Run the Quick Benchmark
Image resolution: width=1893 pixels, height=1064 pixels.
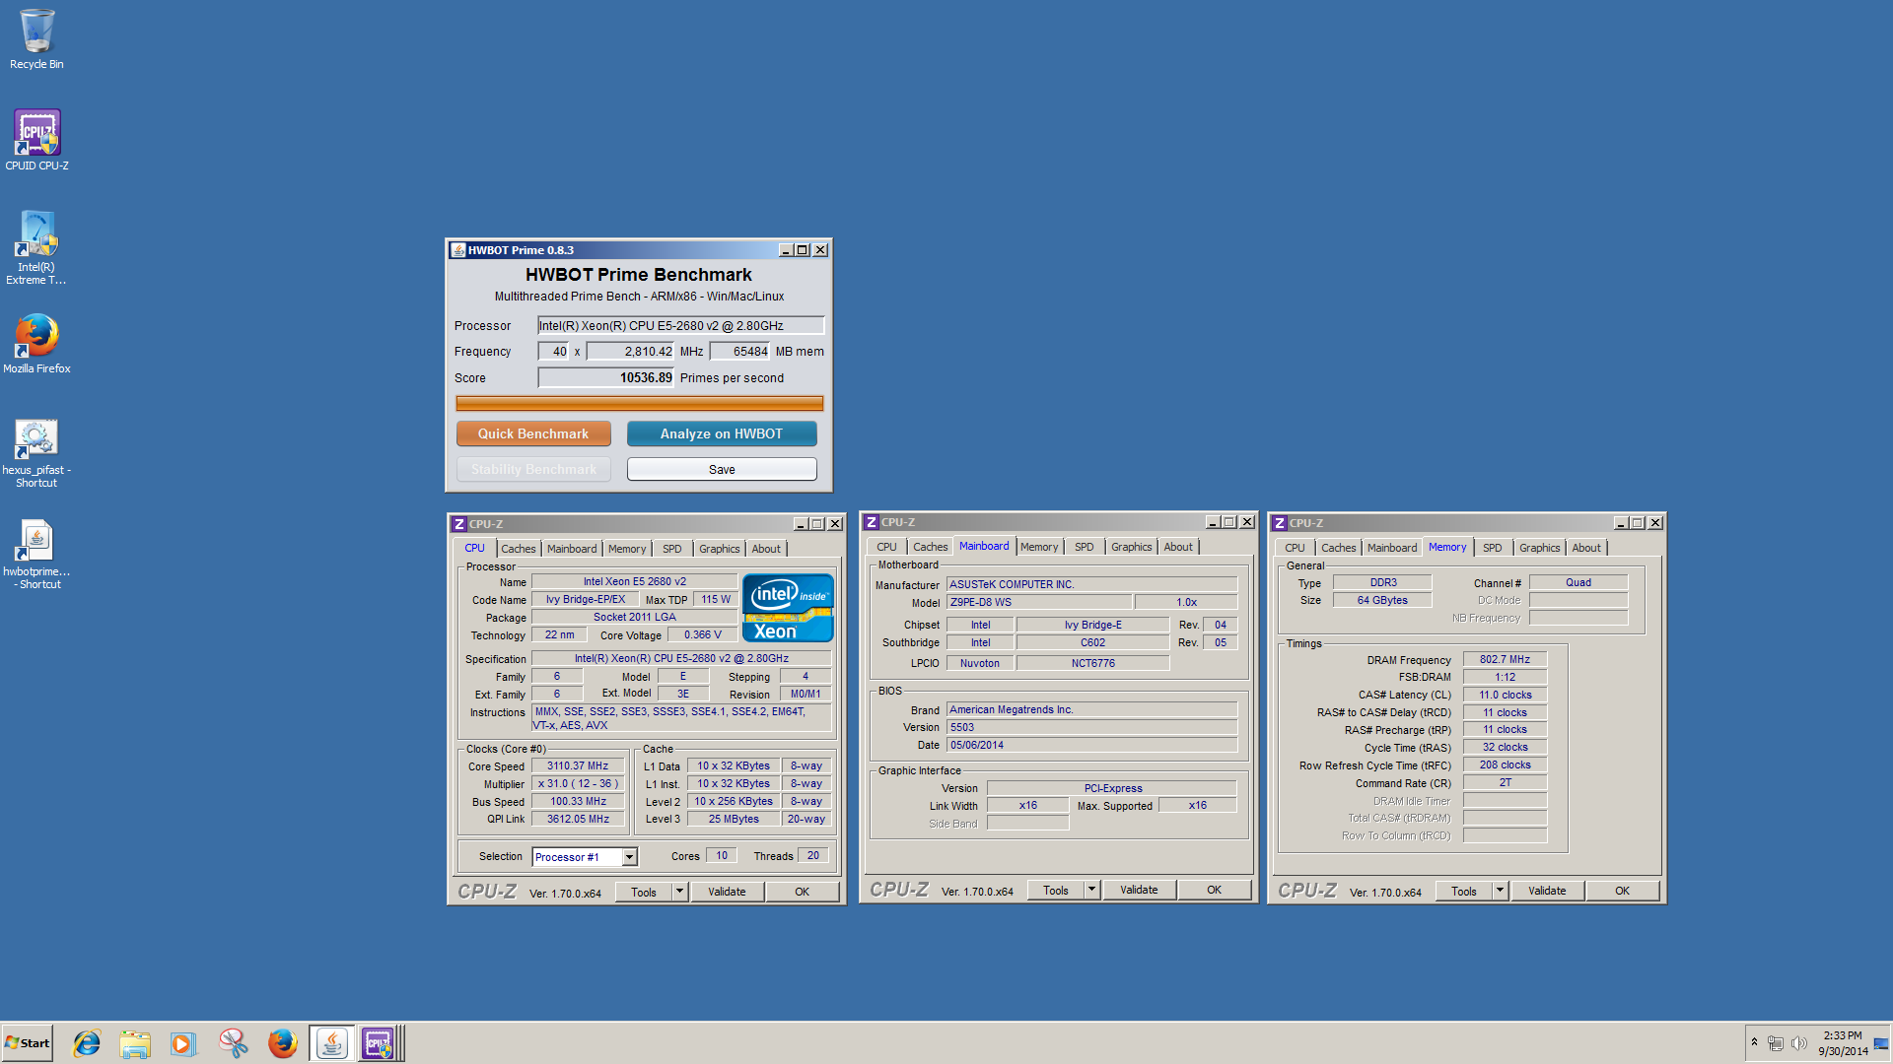pyautogui.click(x=533, y=433)
